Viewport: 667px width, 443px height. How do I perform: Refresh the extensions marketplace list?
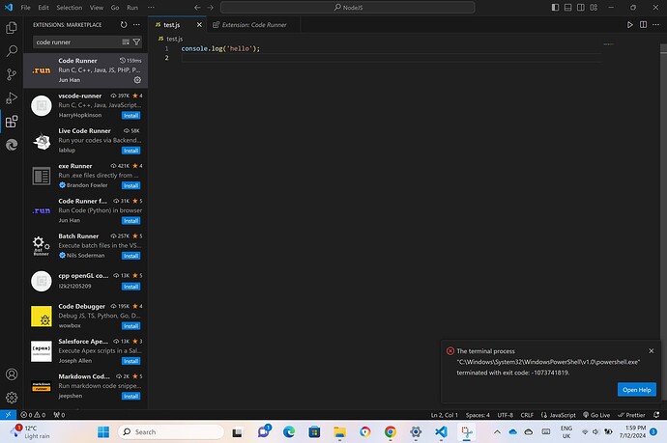pos(124,25)
